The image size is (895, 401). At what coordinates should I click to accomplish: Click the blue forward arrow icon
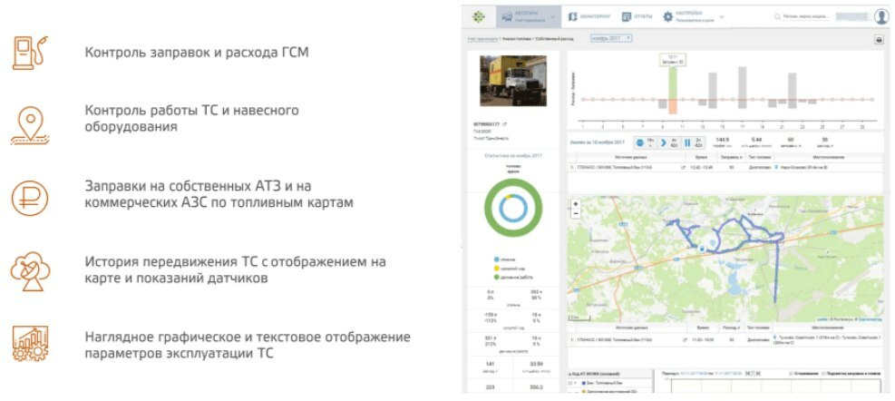(x=663, y=142)
